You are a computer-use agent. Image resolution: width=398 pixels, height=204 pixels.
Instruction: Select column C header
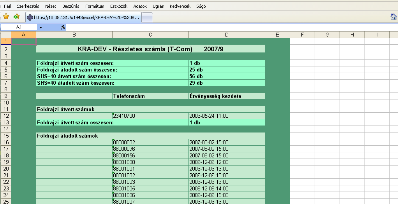coord(150,35)
